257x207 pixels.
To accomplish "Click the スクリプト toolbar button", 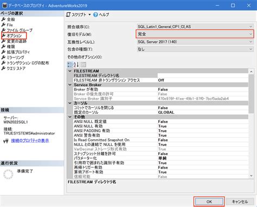I will 76,15.
